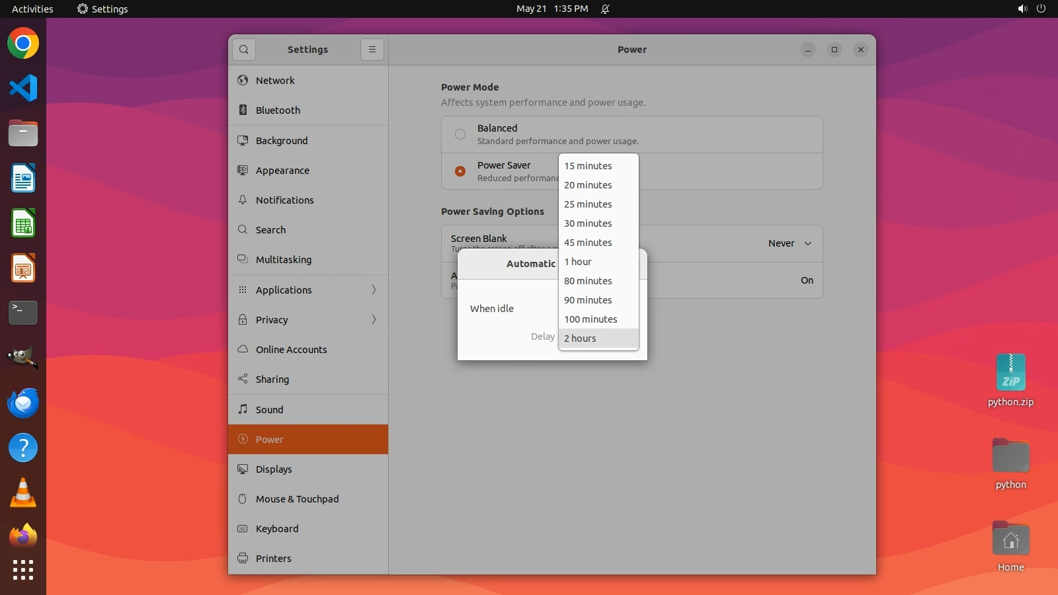Screen dimensions: 1058x595
Task: Choose 30 minutes from the delay list
Action: pos(589,223)
